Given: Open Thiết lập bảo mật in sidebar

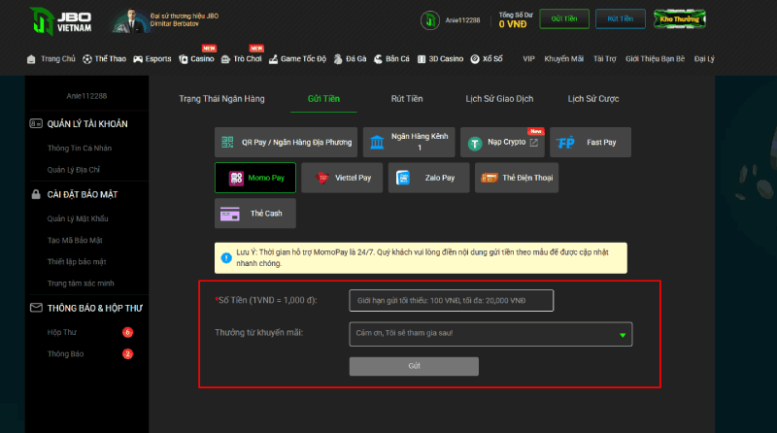Looking at the screenshot, I should [x=77, y=261].
